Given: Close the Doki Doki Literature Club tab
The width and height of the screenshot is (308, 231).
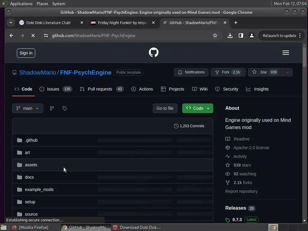Looking at the screenshot, I should click(x=82, y=23).
